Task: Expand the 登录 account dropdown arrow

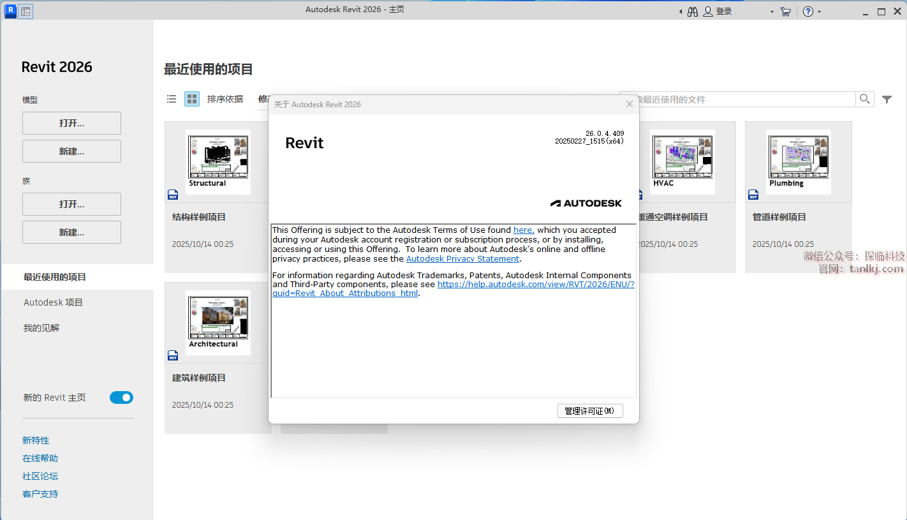Action: 772,11
